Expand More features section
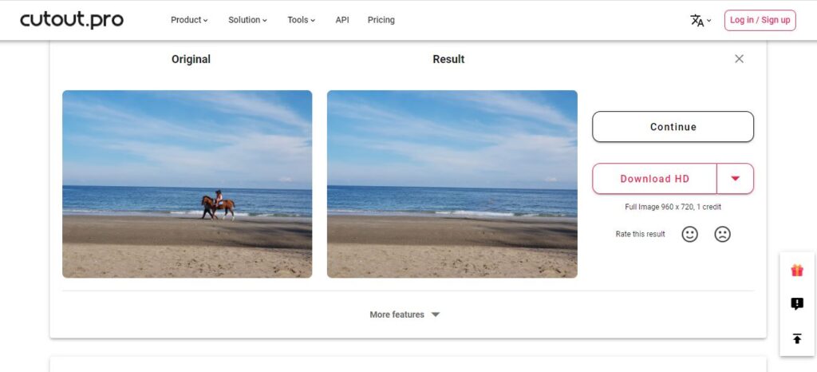 [x=405, y=315]
